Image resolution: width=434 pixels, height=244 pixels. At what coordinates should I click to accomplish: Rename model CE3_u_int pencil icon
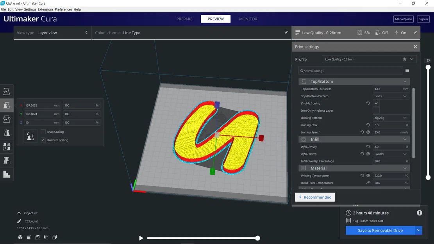19,221
